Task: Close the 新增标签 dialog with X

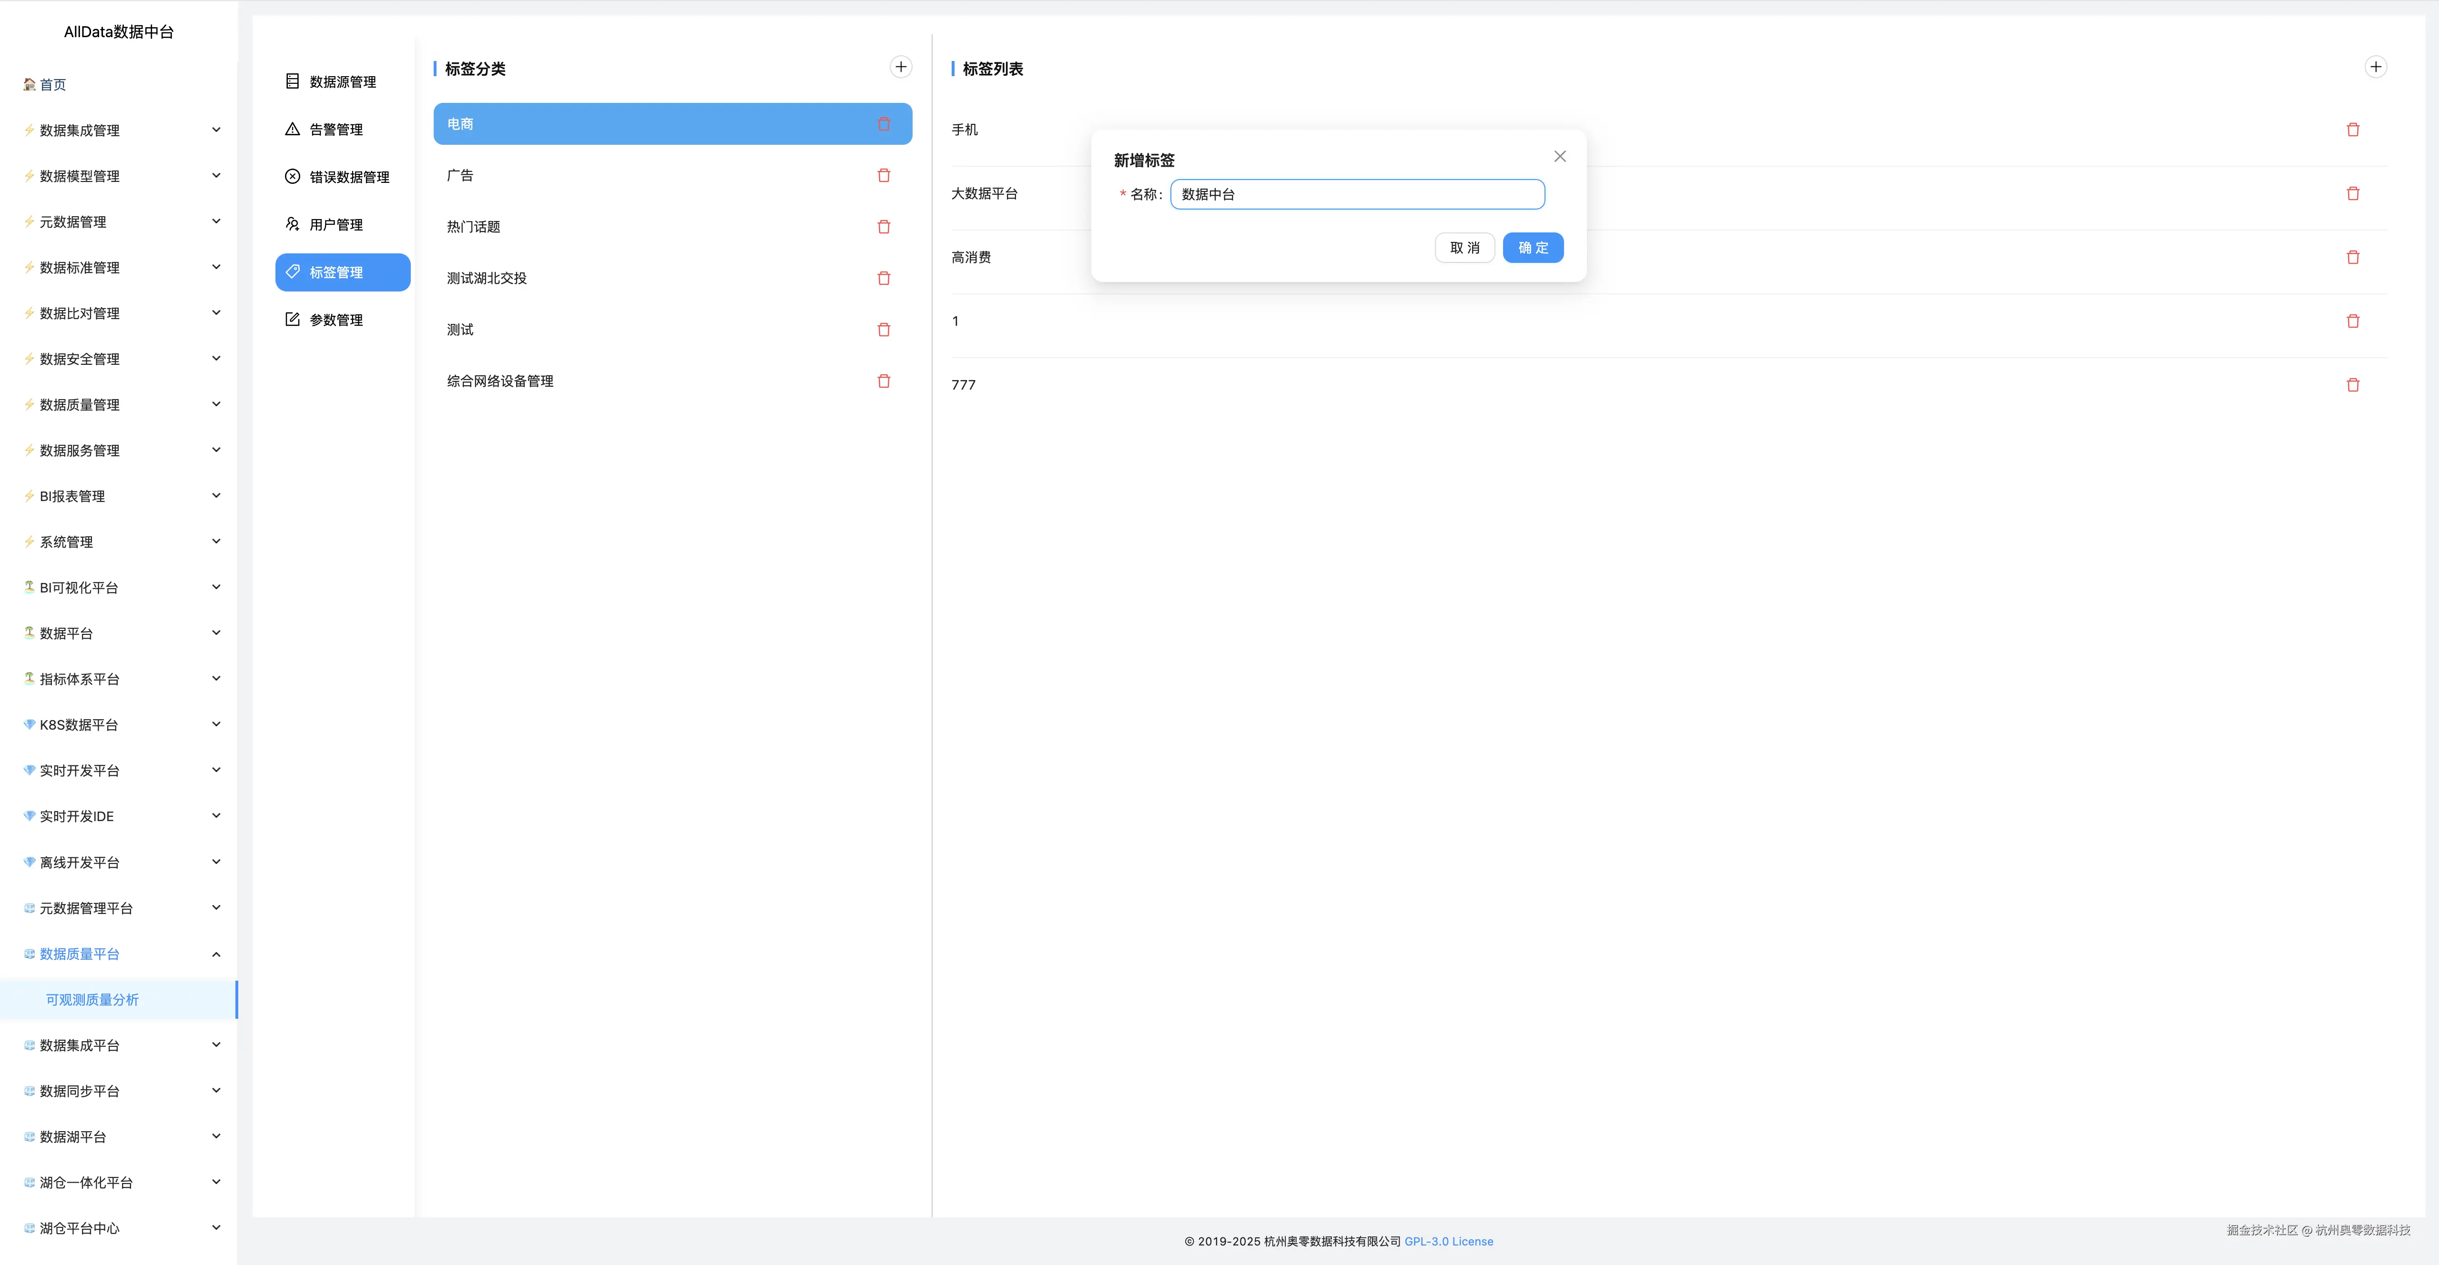Action: click(x=1559, y=157)
